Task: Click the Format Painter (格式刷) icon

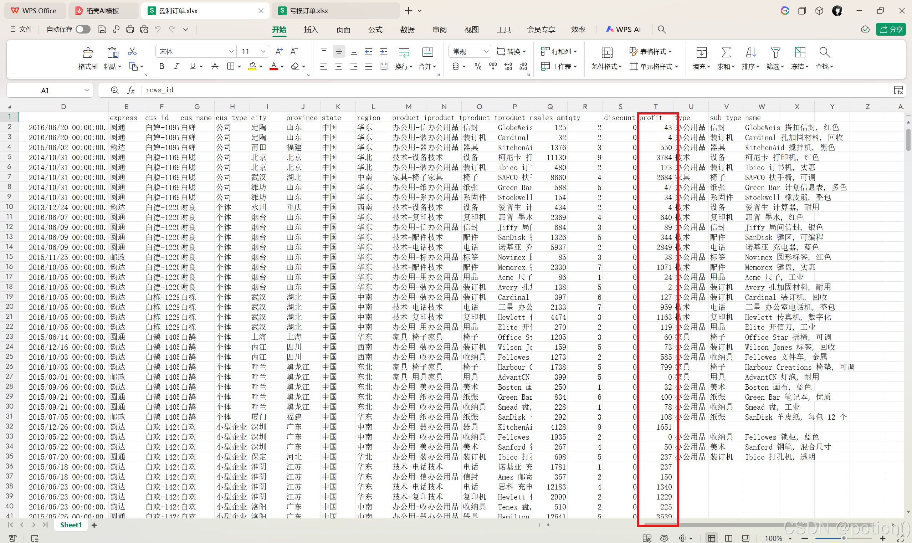Action: pos(87,53)
